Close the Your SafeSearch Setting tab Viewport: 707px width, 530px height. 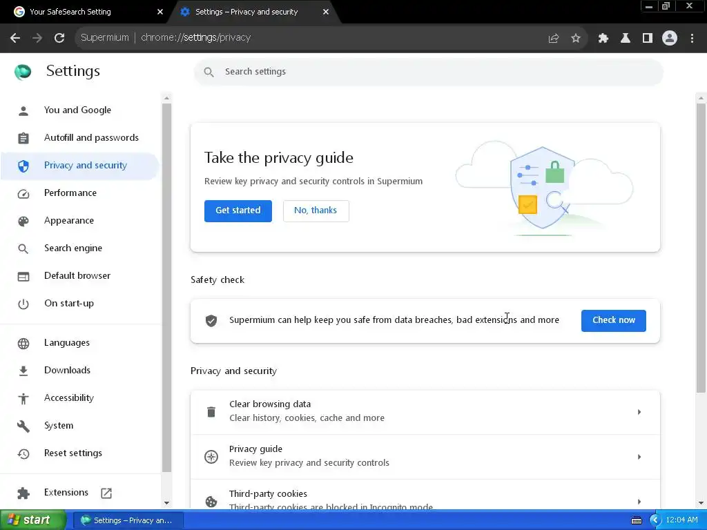pos(160,12)
